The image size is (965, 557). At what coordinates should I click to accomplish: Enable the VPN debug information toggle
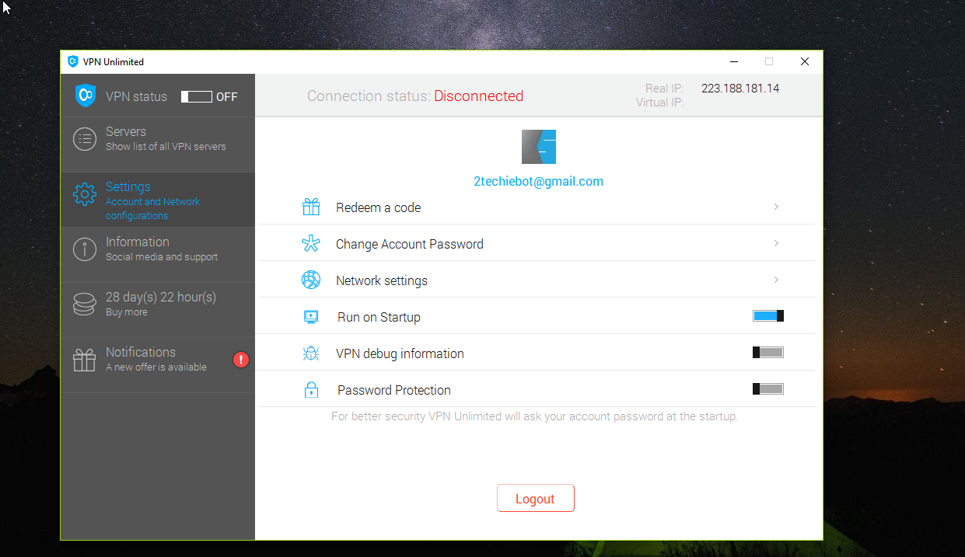[768, 353]
